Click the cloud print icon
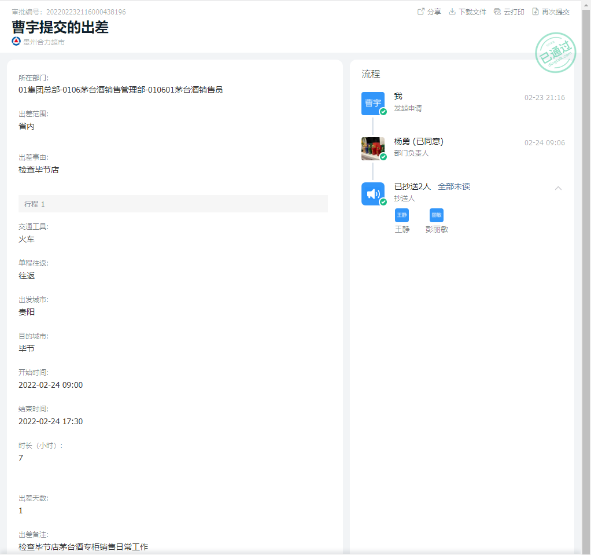The height and width of the screenshot is (555, 591). (497, 12)
